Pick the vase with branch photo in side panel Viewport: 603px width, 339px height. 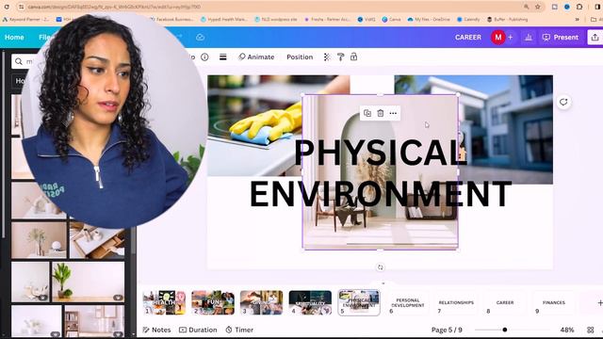tap(39, 240)
